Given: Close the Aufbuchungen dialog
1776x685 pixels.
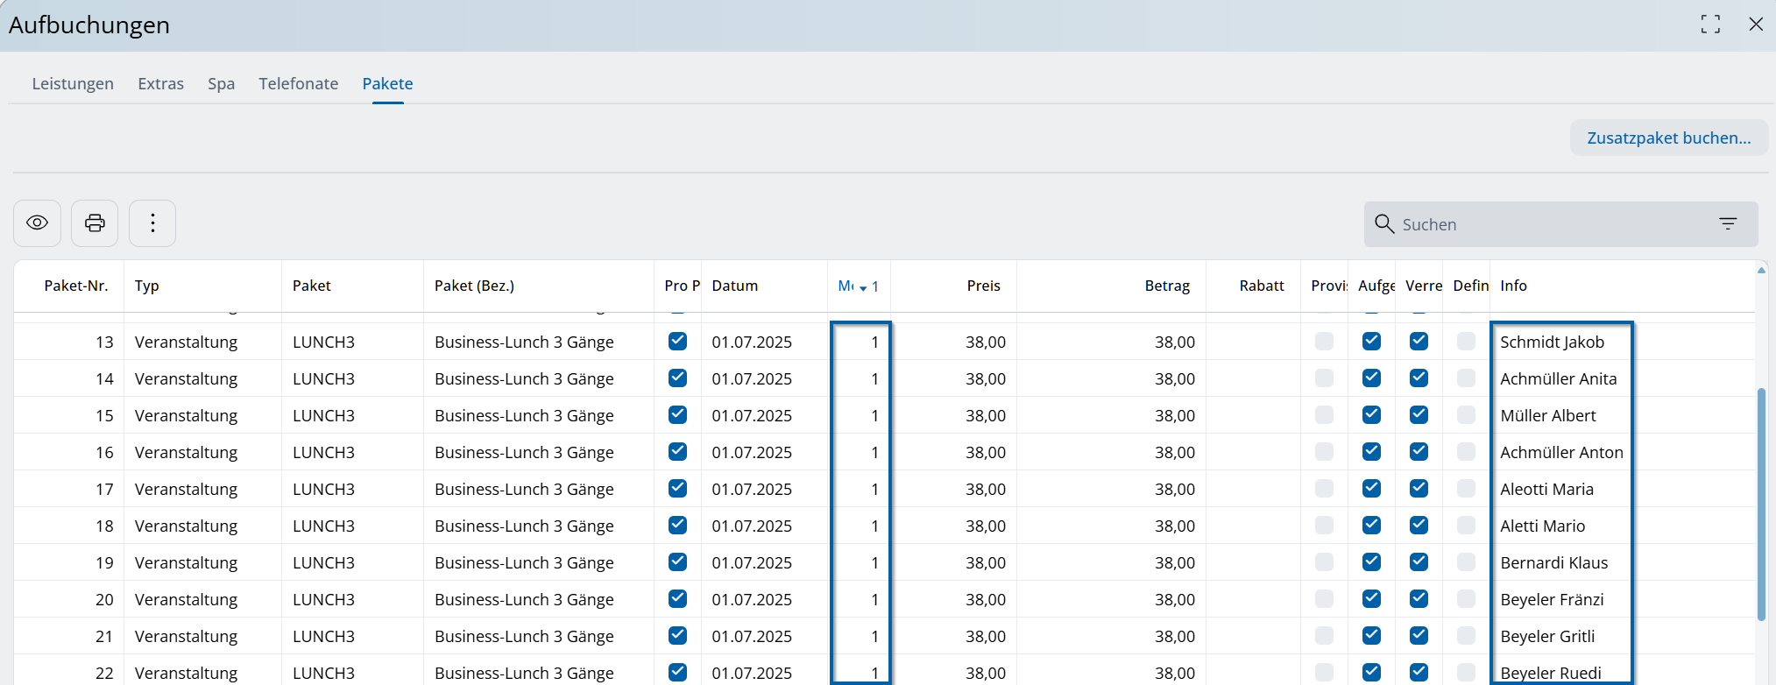Looking at the screenshot, I should coord(1756,25).
